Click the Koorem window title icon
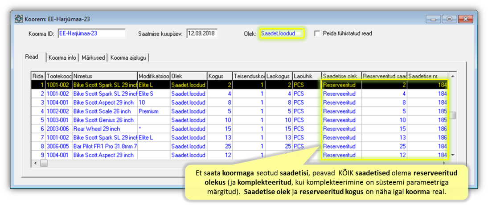488x205 pixels. coord(19,19)
